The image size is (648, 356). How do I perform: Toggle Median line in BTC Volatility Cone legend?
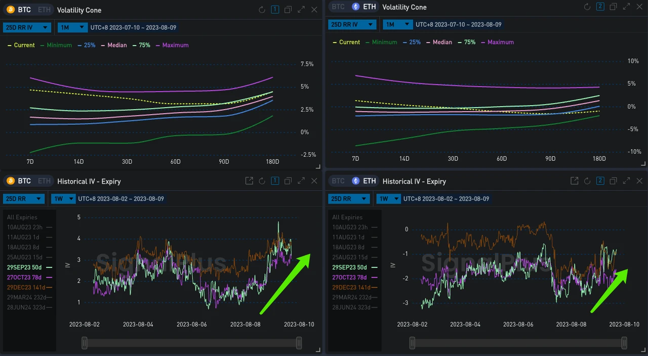click(114, 45)
